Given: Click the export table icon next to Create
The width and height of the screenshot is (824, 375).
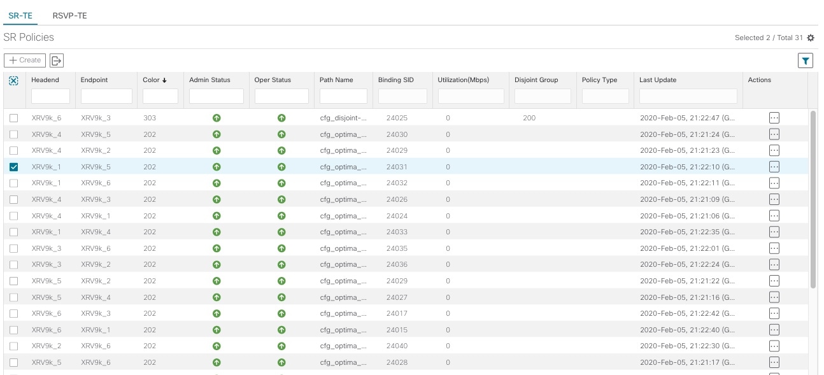Looking at the screenshot, I should coord(57,60).
